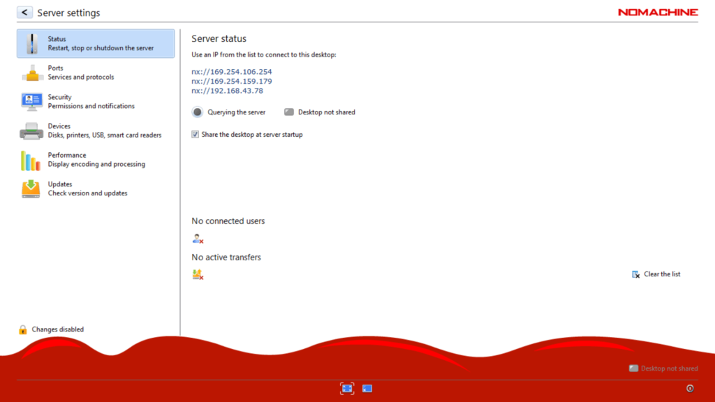Screen dimensions: 715x402
Task: Click the Changes disabled lock icon
Action: [23, 329]
